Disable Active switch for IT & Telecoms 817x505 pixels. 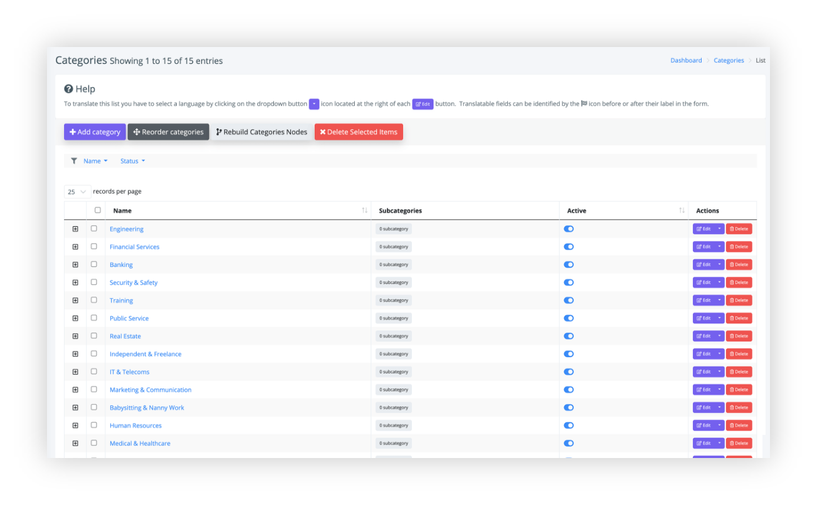569,372
